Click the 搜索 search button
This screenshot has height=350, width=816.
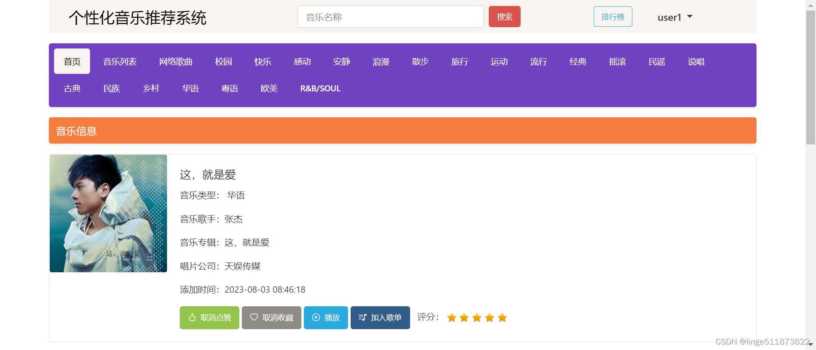pos(504,17)
